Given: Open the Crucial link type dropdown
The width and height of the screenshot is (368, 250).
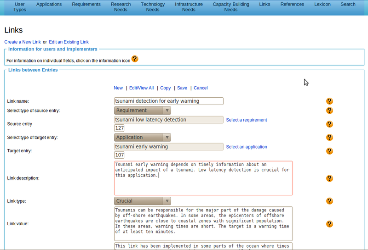Looking at the screenshot, I should [143, 201].
